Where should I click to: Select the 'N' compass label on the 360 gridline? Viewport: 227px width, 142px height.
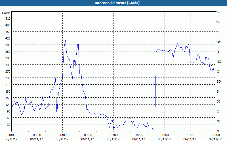point(218,52)
